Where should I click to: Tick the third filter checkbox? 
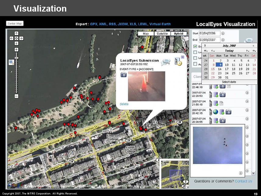(195, 58)
